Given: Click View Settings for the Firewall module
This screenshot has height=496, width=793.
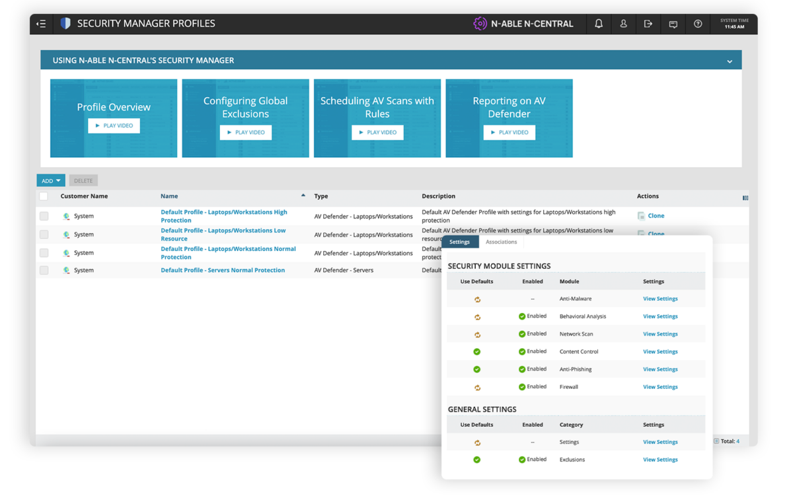Looking at the screenshot, I should [660, 386].
